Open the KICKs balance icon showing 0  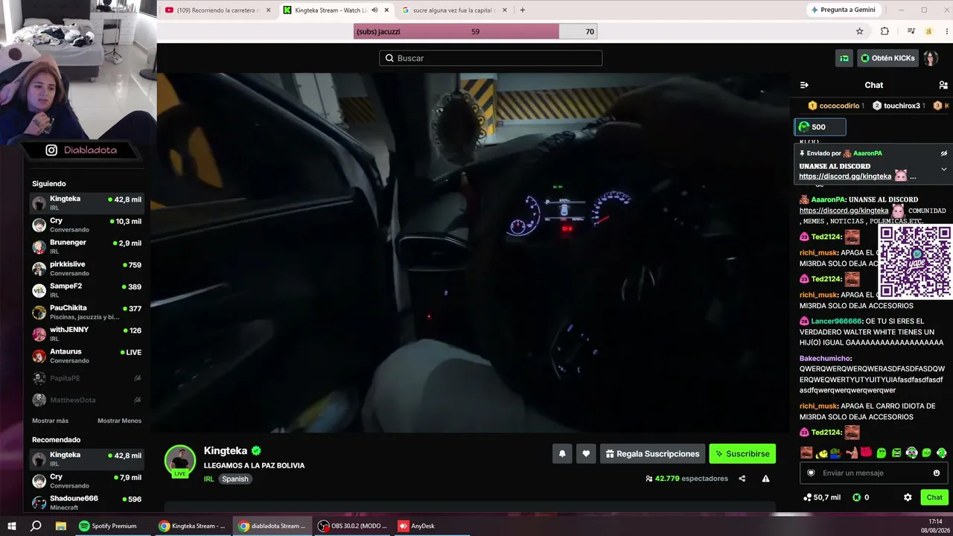point(861,497)
